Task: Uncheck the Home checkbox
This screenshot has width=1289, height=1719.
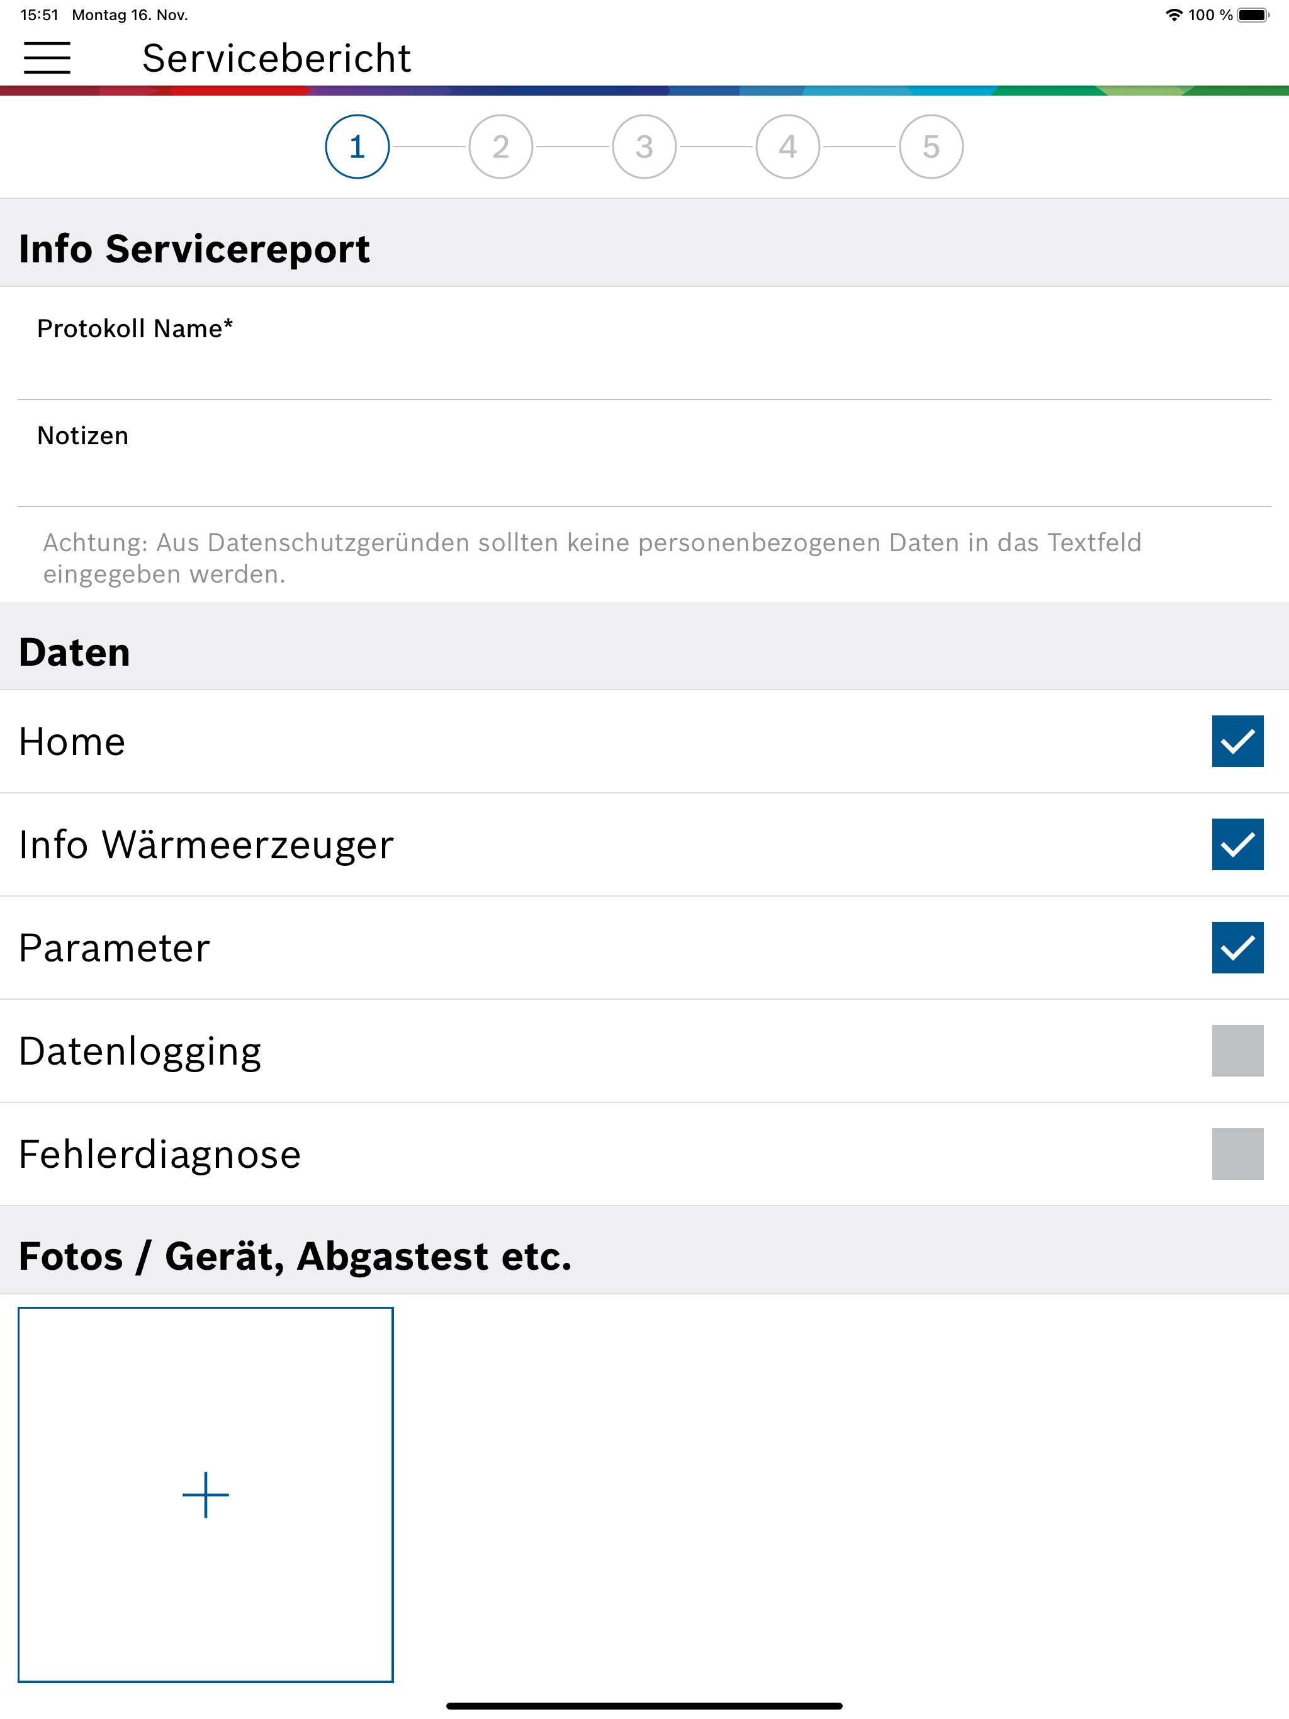Action: coord(1237,741)
